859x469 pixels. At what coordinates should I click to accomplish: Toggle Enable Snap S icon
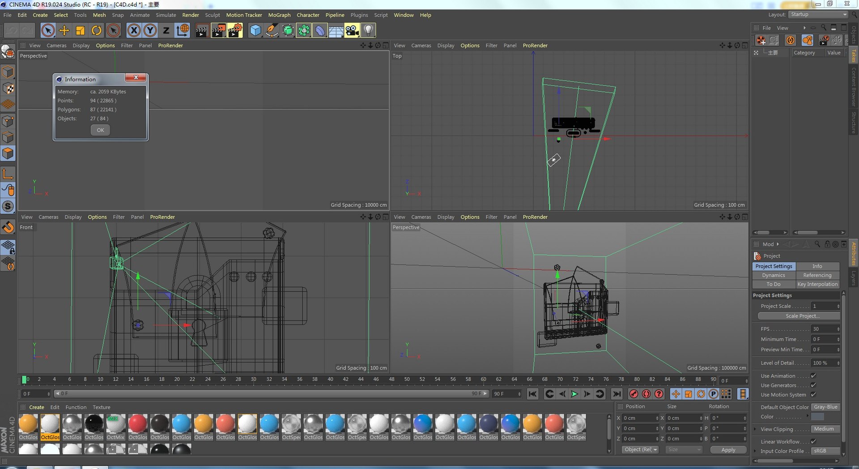point(8,206)
